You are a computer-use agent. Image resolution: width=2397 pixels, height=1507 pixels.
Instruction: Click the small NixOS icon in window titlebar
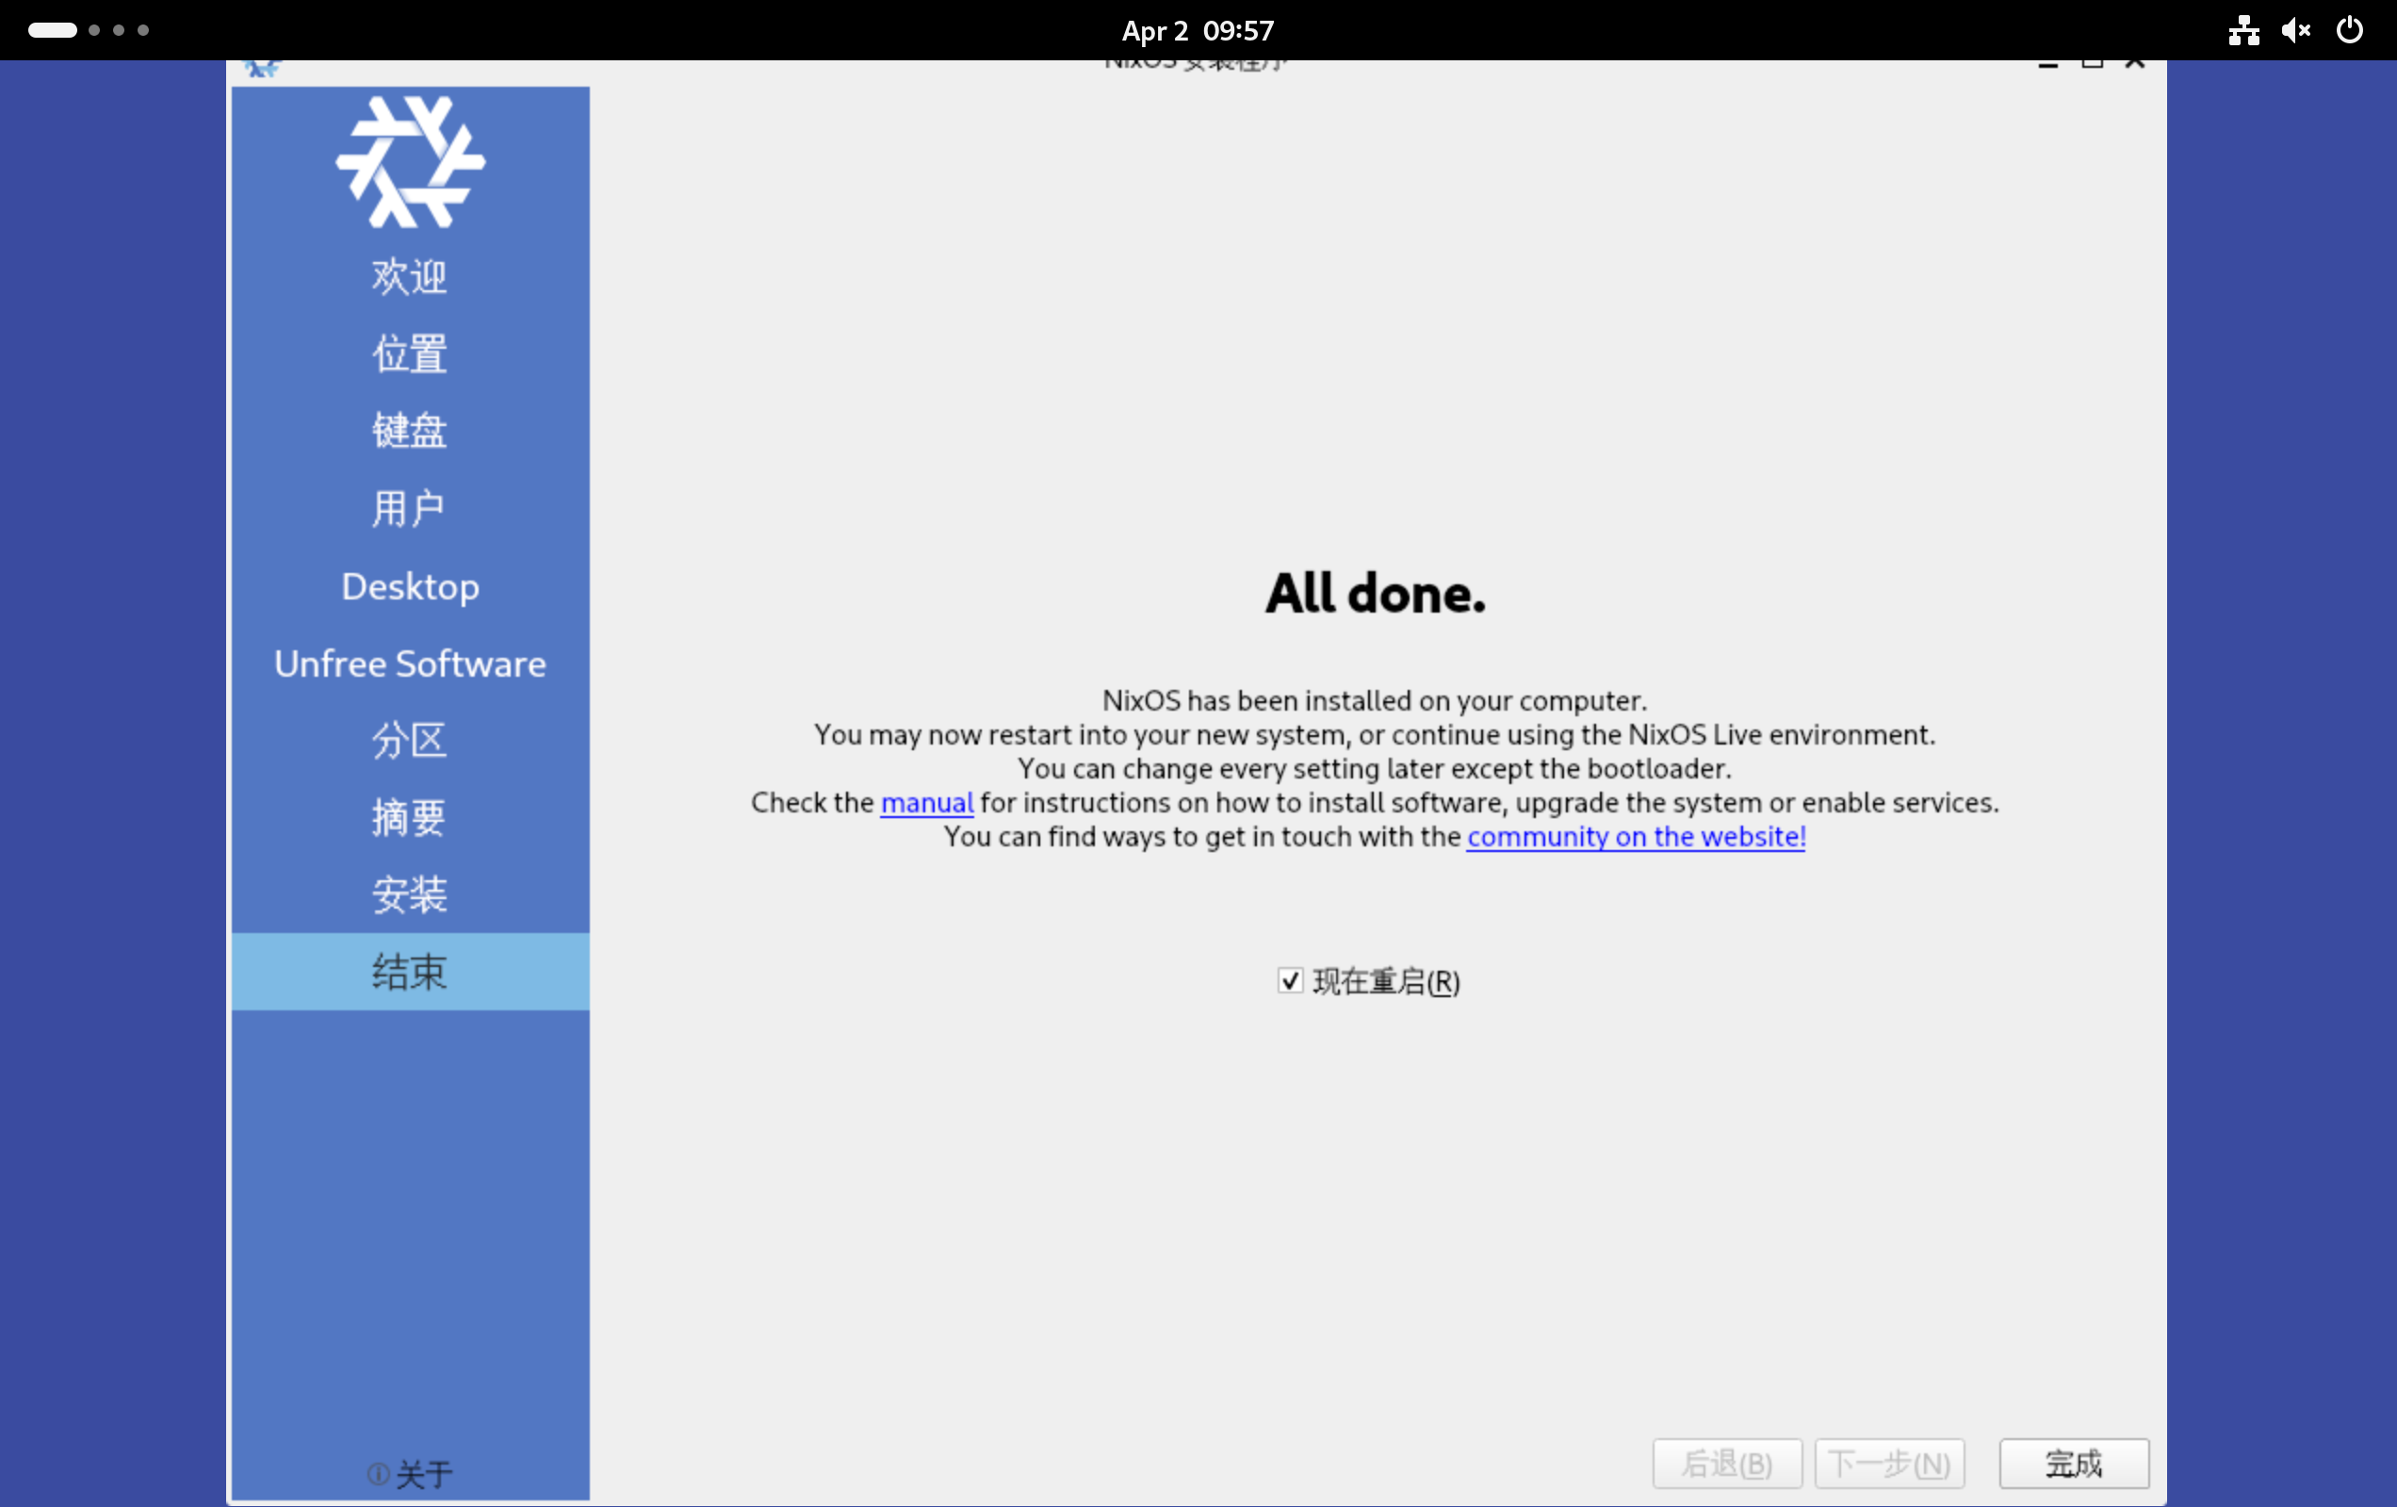pos(262,68)
